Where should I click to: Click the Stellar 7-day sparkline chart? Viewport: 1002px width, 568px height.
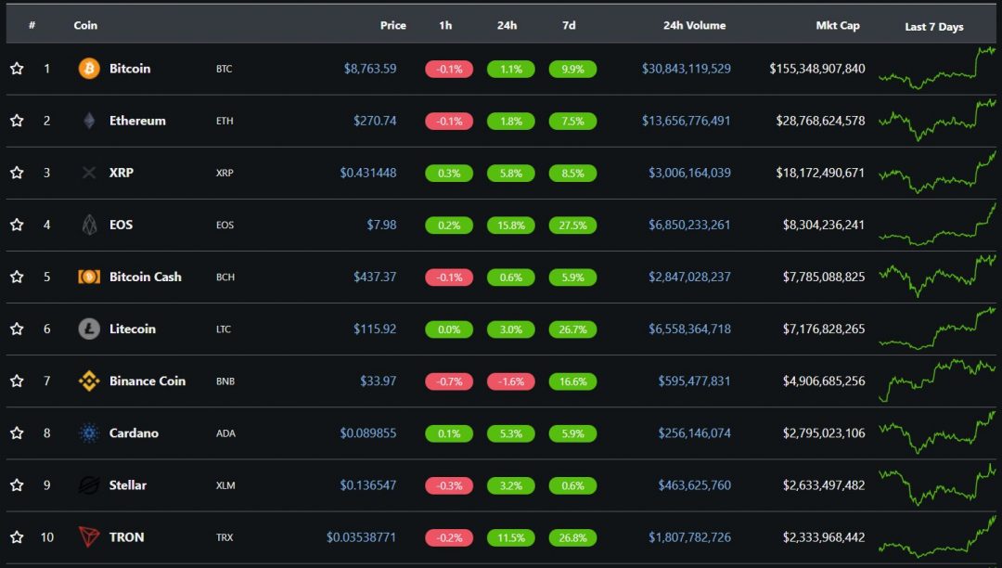tap(937, 484)
